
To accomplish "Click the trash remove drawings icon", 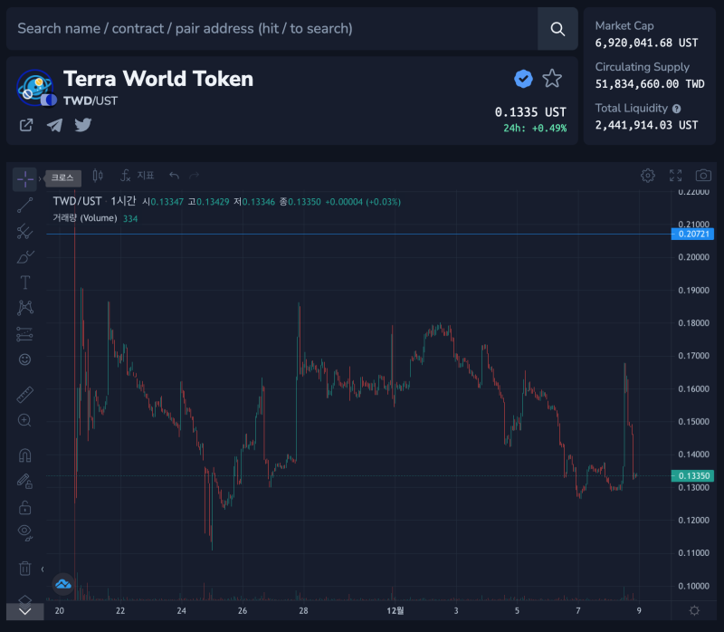I will click(25, 568).
